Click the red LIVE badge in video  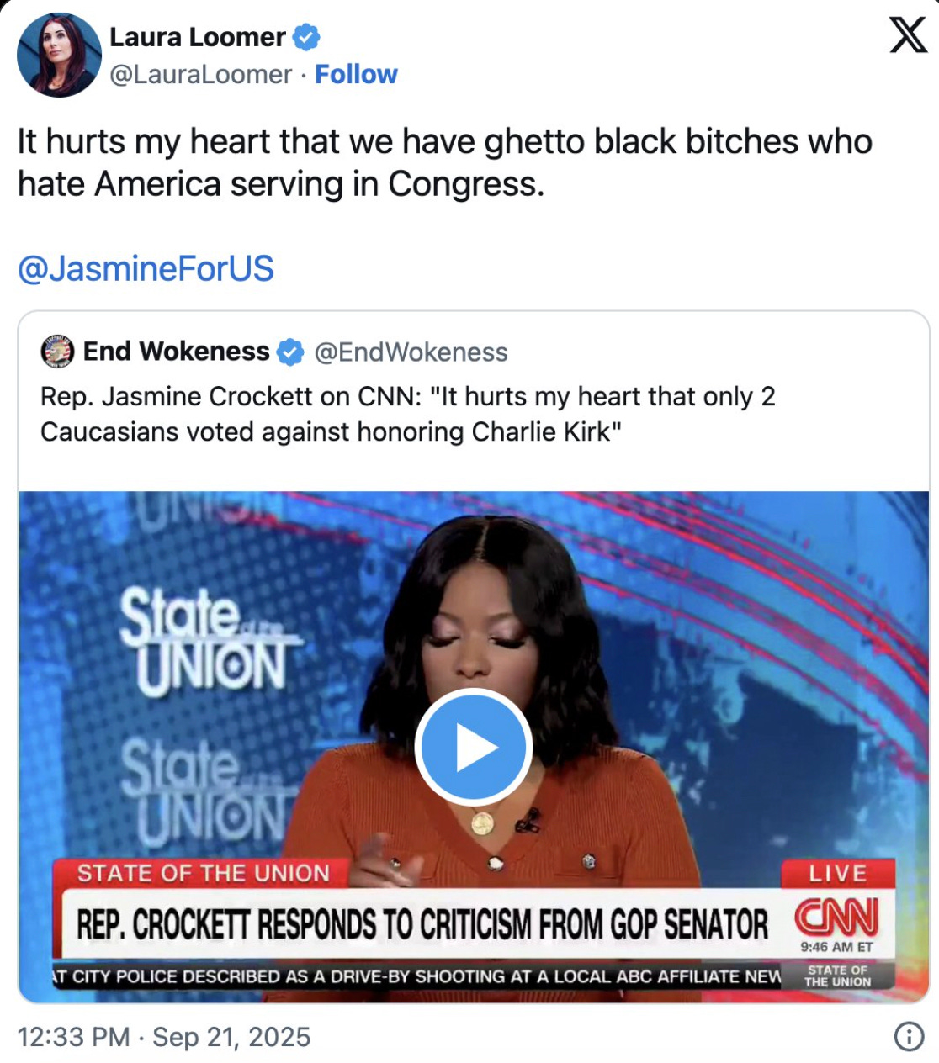(x=838, y=873)
